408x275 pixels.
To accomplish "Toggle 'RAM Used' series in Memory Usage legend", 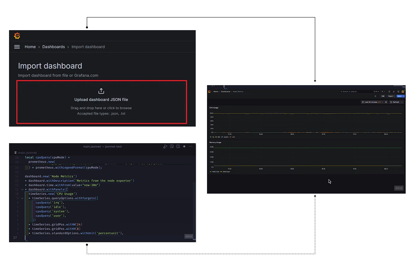I will pos(225,172).
